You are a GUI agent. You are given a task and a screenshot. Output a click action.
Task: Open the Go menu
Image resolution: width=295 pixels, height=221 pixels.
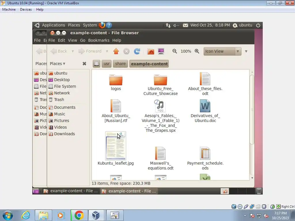click(x=83, y=40)
